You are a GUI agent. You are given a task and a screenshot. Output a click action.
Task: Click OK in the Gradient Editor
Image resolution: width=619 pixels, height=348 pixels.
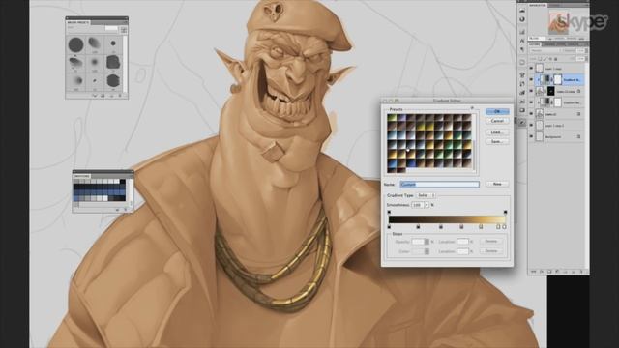tap(497, 112)
